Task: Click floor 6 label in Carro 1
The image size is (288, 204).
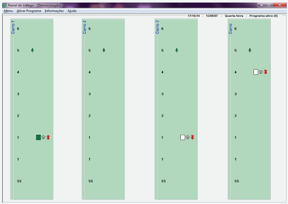Action: [18, 28]
